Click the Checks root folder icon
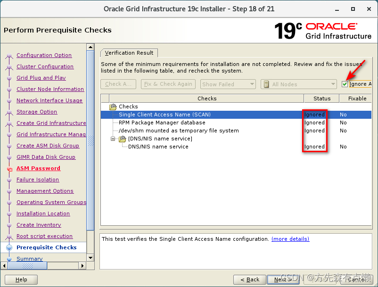The width and height of the screenshot is (378, 287). point(113,107)
